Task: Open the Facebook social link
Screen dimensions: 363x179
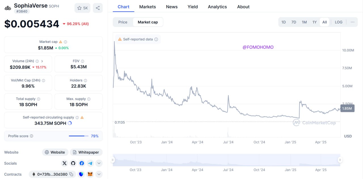Action: tap(82, 163)
